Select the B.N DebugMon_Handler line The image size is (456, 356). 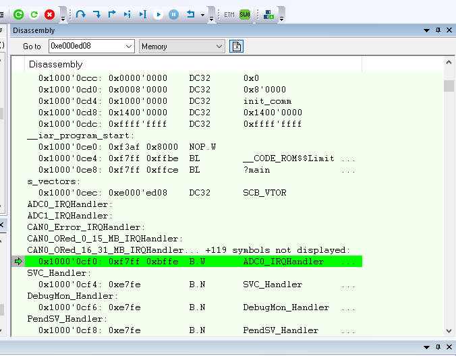click(194, 307)
